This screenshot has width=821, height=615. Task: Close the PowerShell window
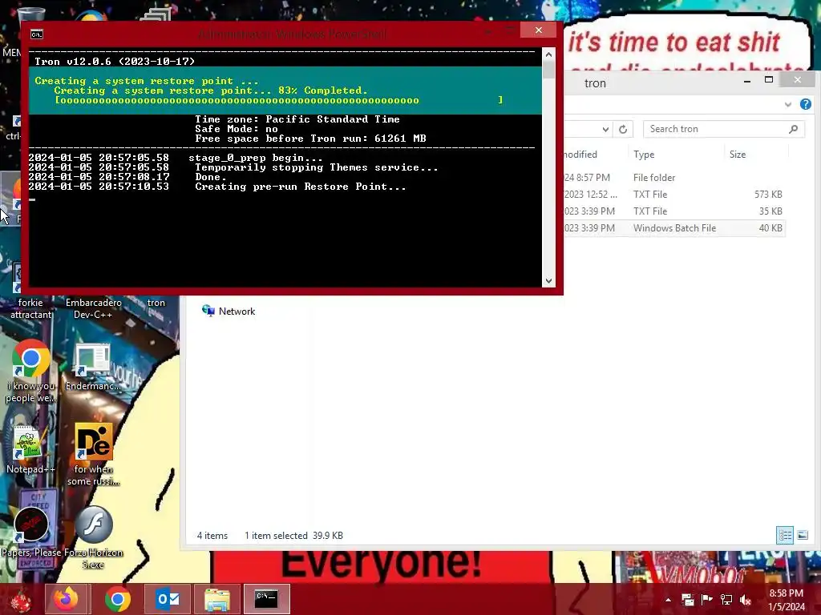coord(539,30)
